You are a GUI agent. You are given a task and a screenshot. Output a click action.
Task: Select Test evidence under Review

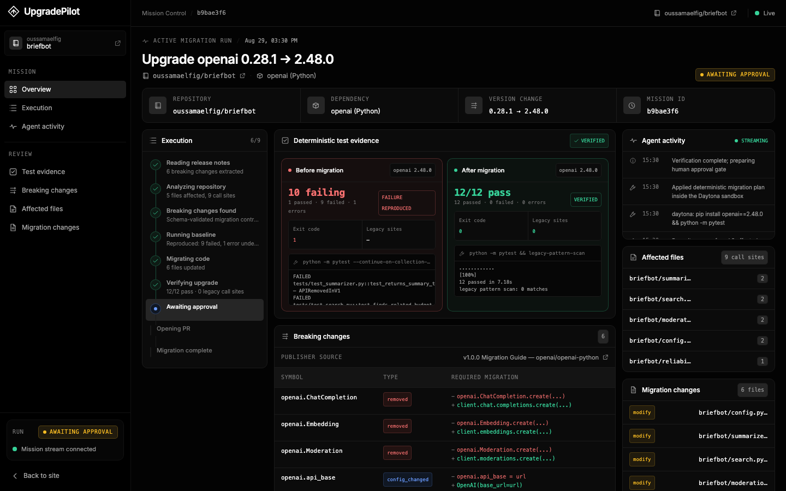click(x=65, y=172)
